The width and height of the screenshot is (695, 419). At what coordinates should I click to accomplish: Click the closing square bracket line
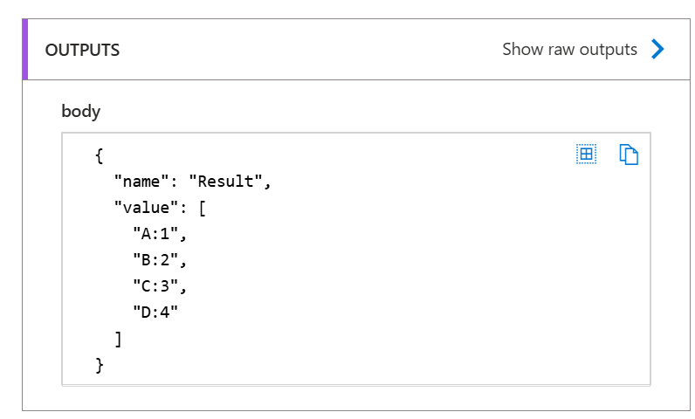click(119, 339)
